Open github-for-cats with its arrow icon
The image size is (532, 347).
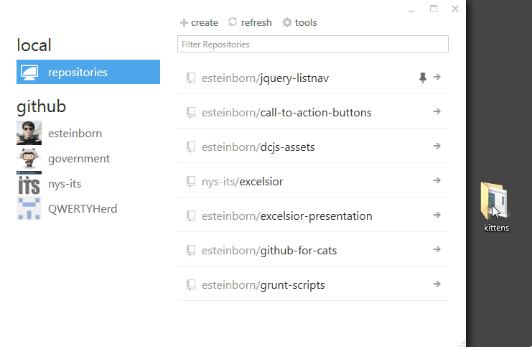pyautogui.click(x=437, y=249)
